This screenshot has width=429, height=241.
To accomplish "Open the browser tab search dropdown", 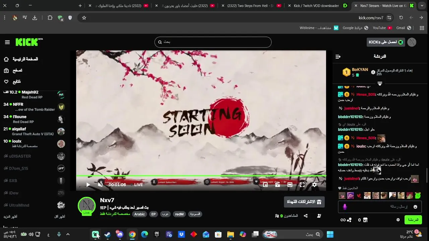I will [422, 6].
